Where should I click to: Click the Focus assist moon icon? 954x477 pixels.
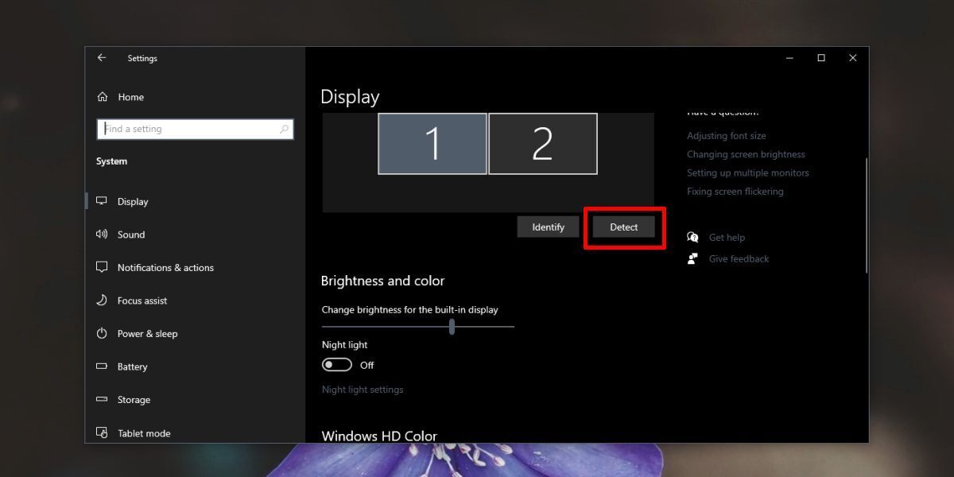coord(102,301)
